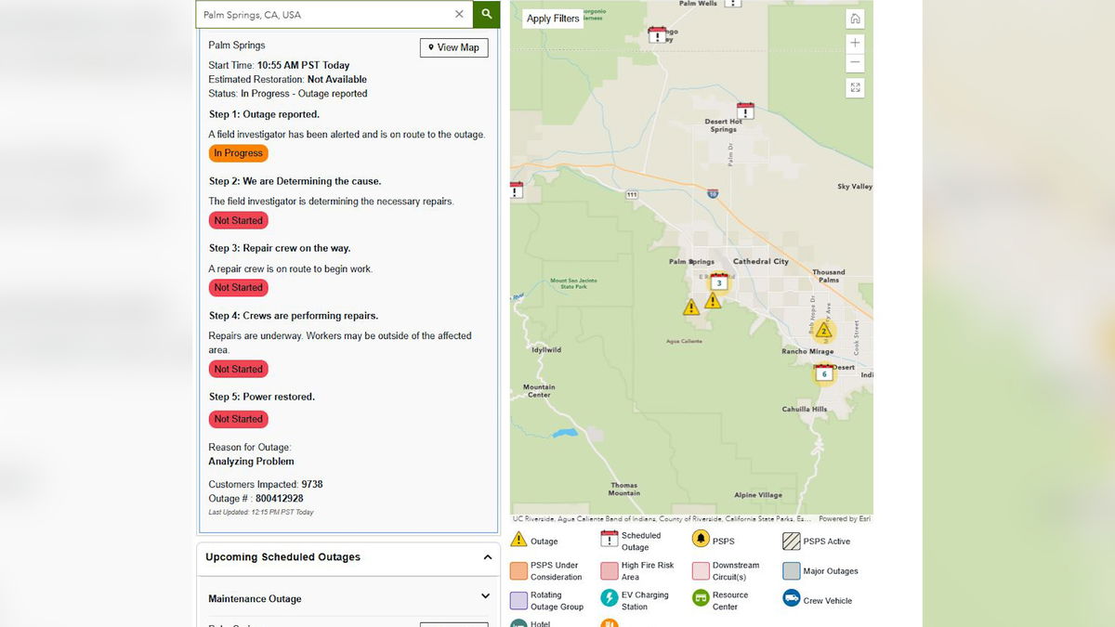
Task: Click the Idyllwild map label
Action: pyautogui.click(x=546, y=350)
